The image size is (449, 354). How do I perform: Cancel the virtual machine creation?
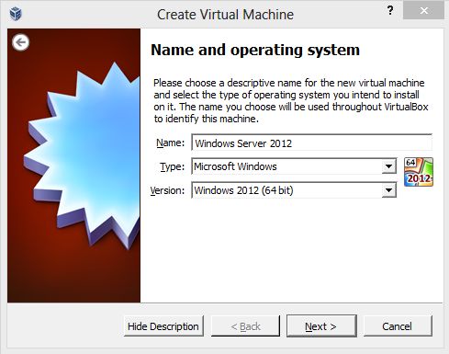[398, 326]
